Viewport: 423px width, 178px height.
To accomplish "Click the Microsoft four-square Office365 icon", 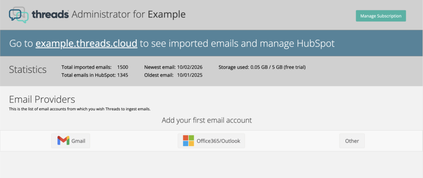I will [188, 141].
